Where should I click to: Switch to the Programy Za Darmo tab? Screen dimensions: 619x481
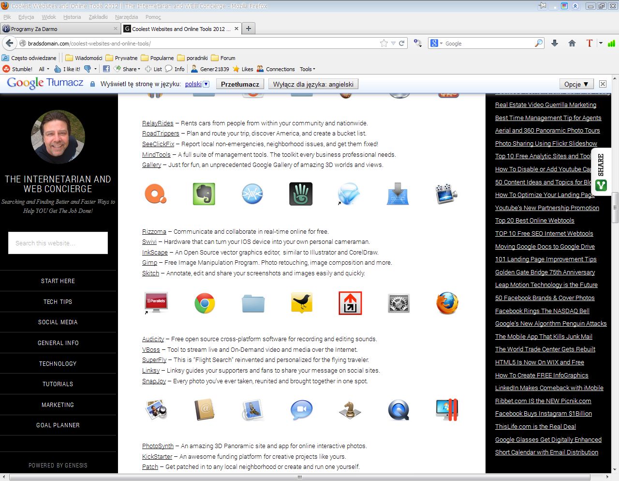(58, 29)
